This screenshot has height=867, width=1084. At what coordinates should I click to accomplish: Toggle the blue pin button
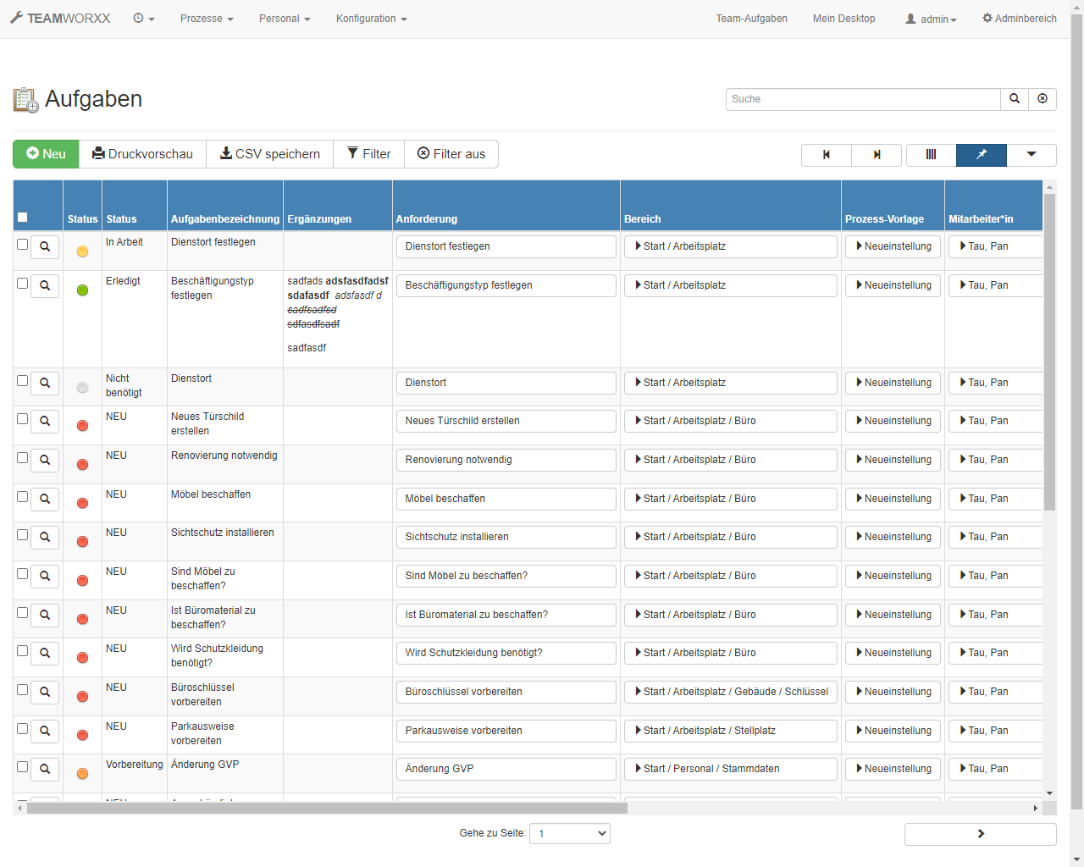[982, 155]
